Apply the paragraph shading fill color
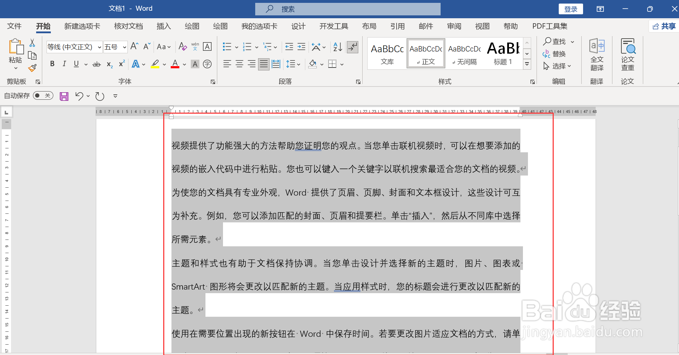This screenshot has width=679, height=355. coord(312,64)
